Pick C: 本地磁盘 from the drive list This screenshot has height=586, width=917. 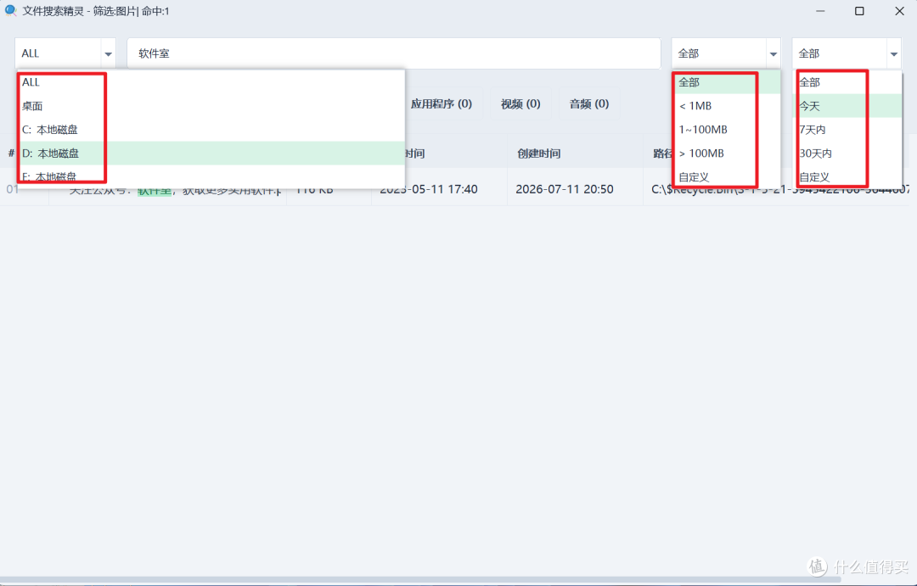click(211, 129)
